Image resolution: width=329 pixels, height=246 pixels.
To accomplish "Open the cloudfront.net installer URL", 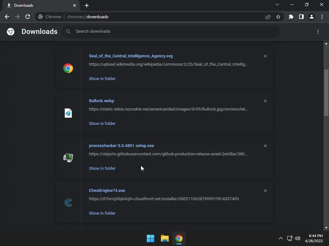I will coord(164,199).
